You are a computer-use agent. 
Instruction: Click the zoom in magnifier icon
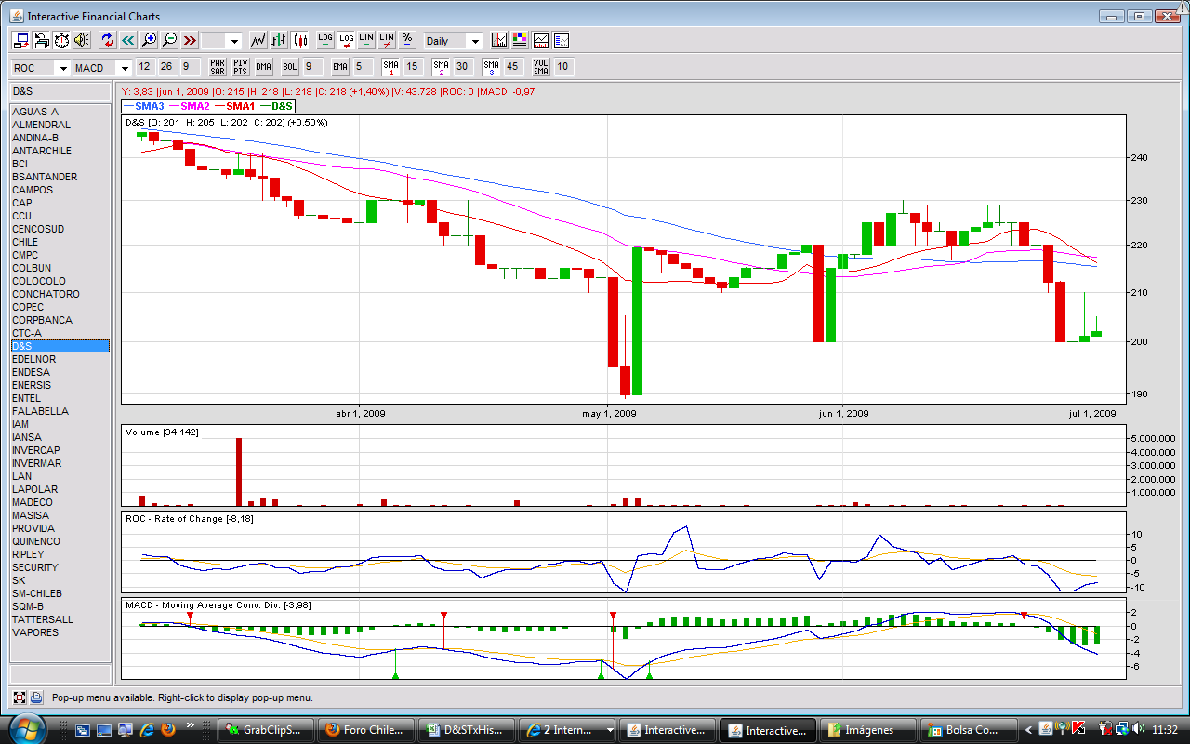[x=149, y=40]
